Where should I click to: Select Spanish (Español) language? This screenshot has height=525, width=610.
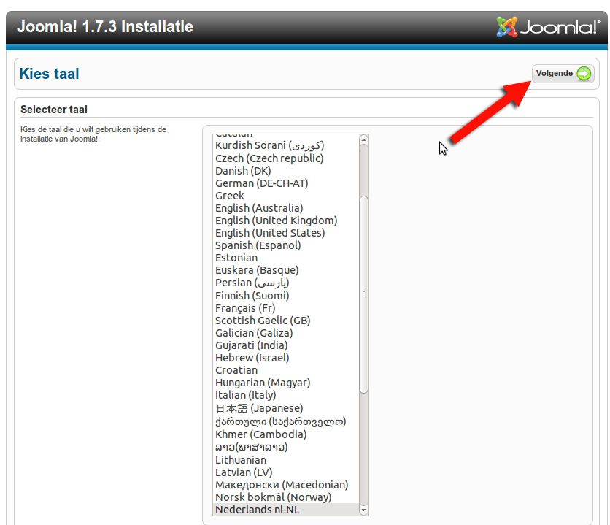click(286, 245)
